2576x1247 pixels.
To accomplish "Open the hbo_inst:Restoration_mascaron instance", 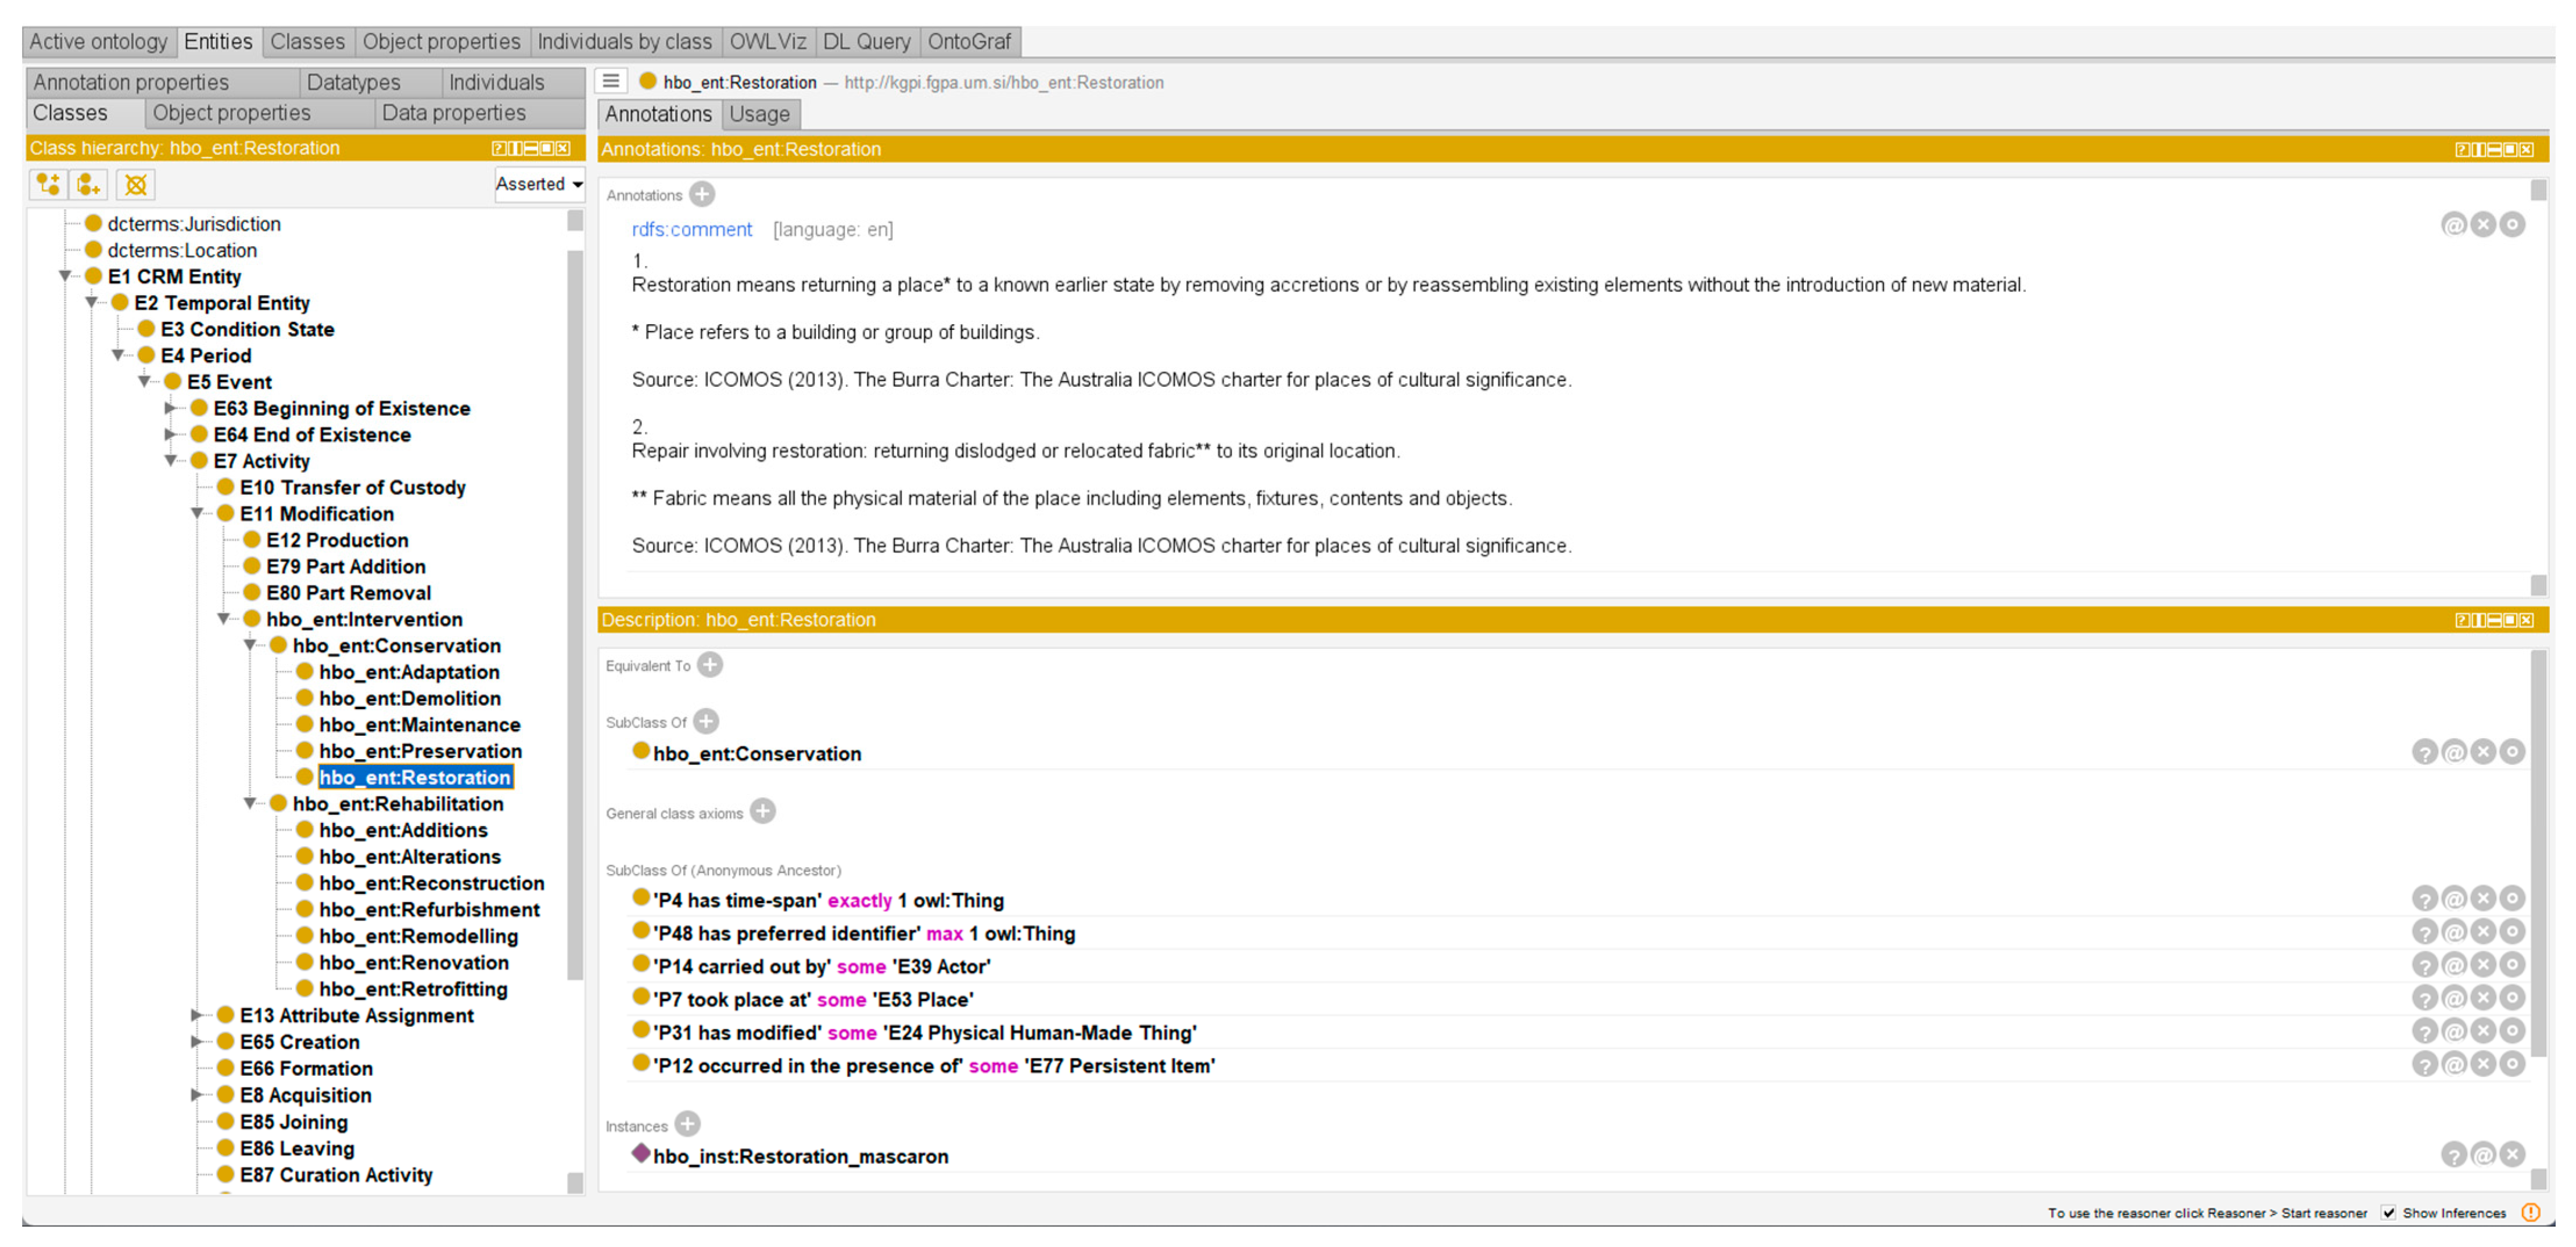I will [800, 1156].
